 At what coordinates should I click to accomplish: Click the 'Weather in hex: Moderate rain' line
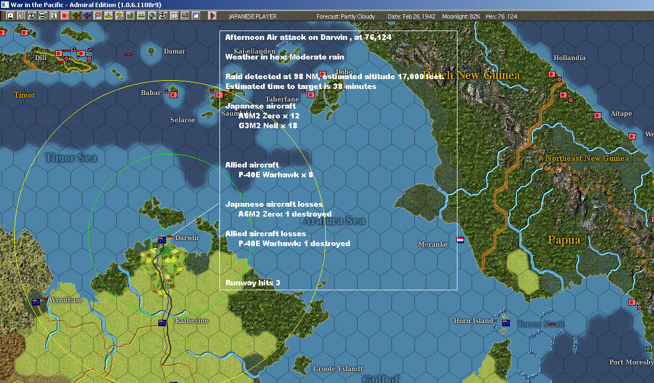click(x=285, y=57)
